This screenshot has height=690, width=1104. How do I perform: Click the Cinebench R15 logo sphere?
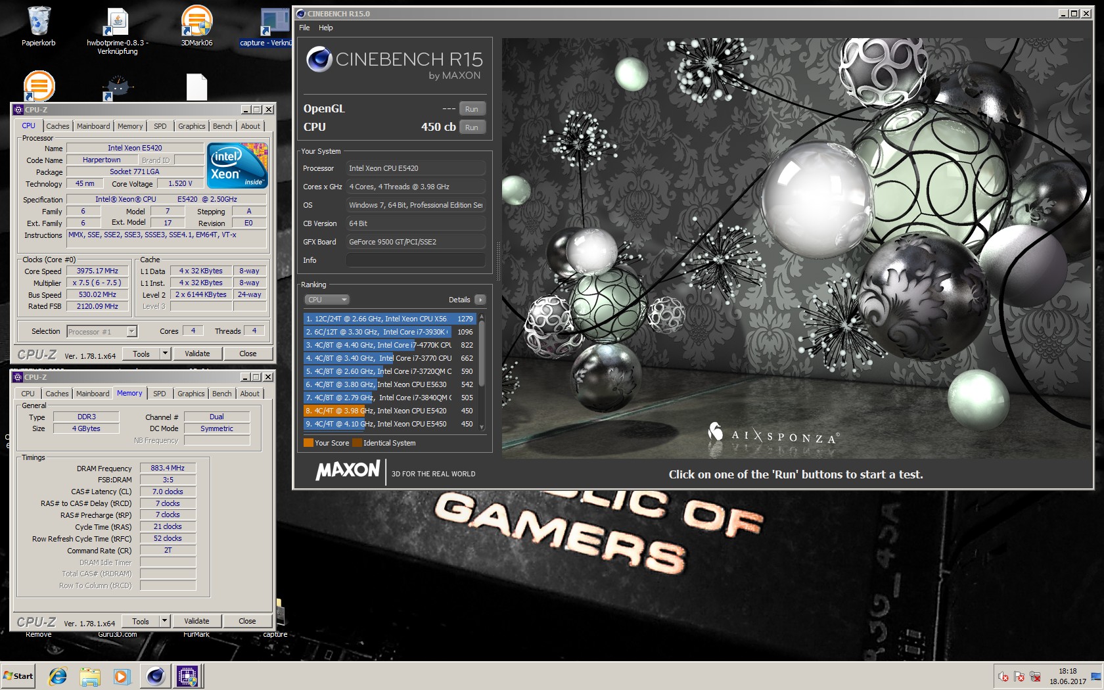coord(319,59)
